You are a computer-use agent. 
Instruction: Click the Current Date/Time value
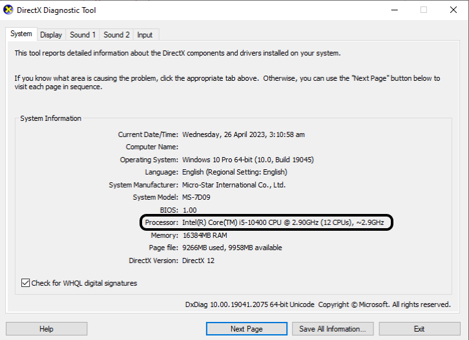(243, 134)
